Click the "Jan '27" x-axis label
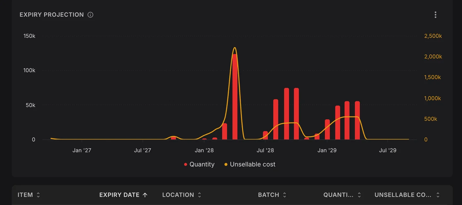Screen dimensions: 462x205 pos(82,150)
